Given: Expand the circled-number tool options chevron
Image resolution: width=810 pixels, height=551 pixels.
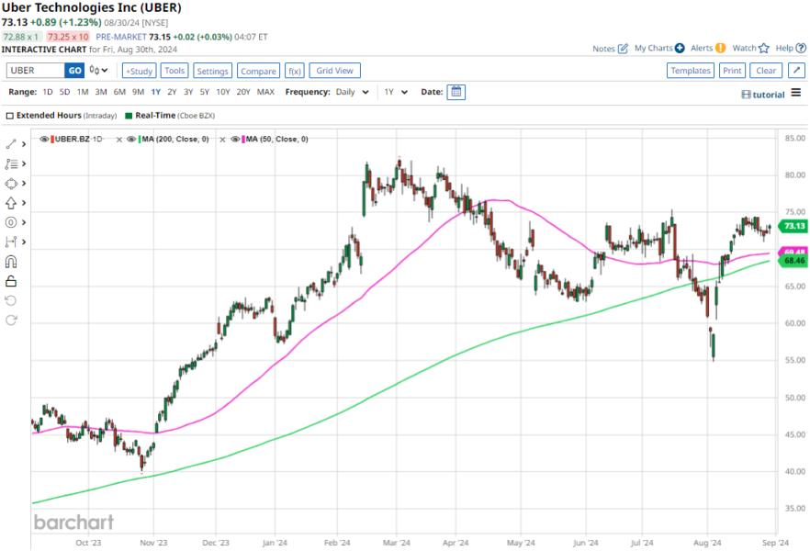Looking at the screenshot, I should pos(24,222).
